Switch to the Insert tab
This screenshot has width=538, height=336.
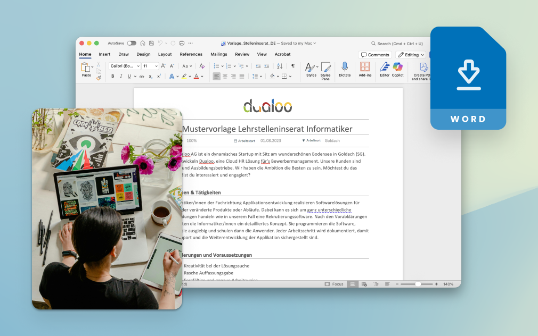(104, 54)
